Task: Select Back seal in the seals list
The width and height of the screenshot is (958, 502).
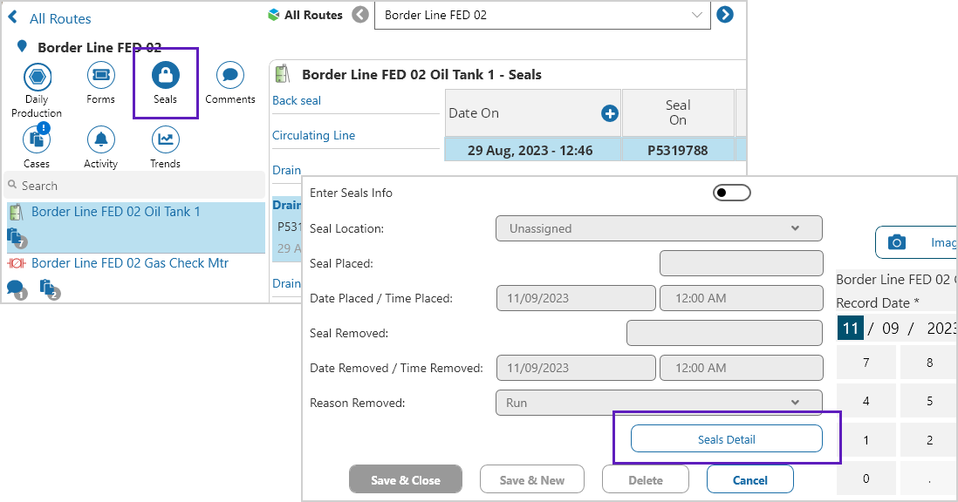Action: click(x=297, y=100)
